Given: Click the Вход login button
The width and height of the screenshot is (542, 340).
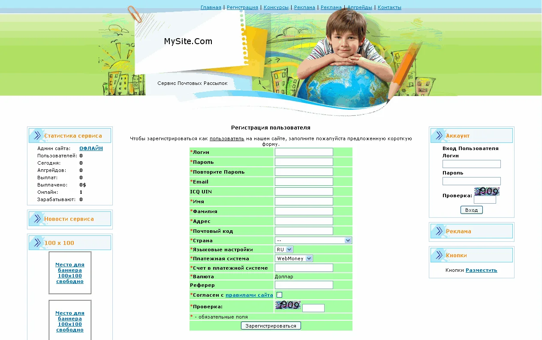Looking at the screenshot, I should click(x=472, y=210).
